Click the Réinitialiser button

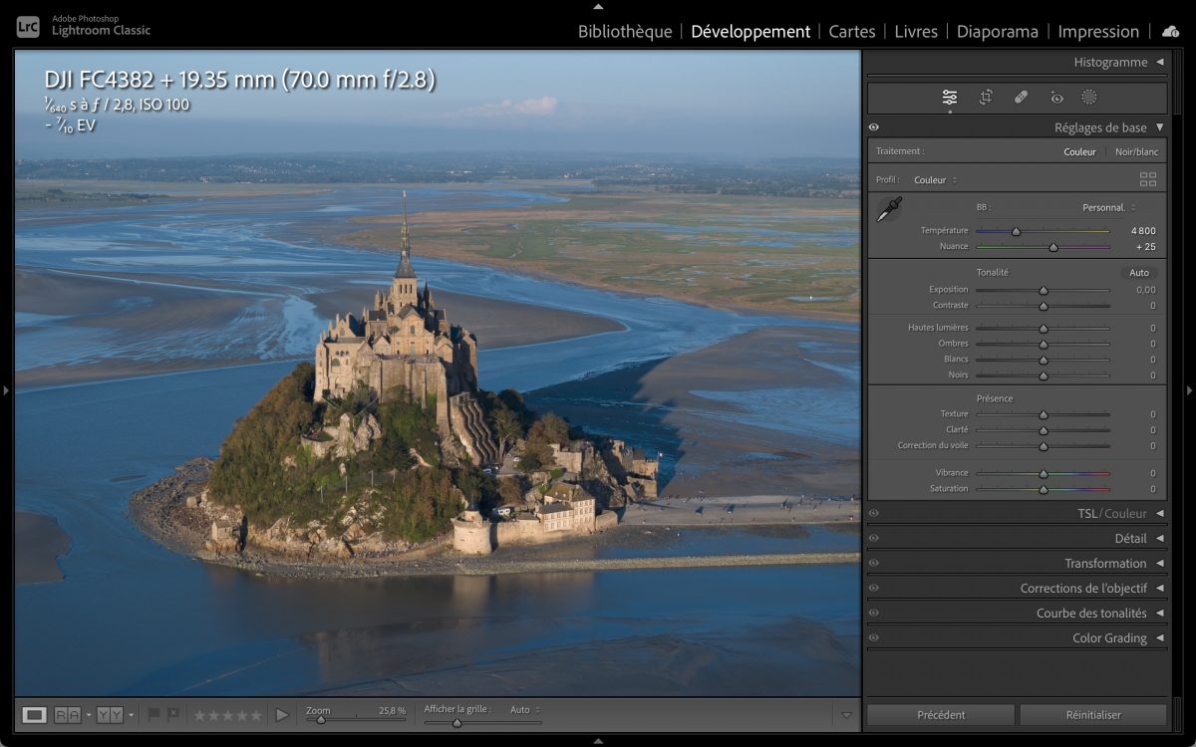1092,715
